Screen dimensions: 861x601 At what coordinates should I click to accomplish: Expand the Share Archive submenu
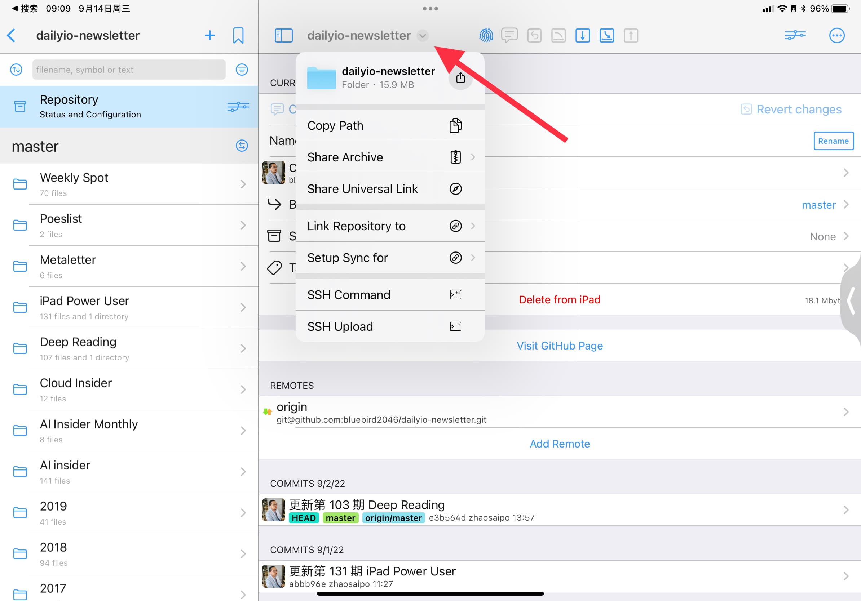coord(473,157)
